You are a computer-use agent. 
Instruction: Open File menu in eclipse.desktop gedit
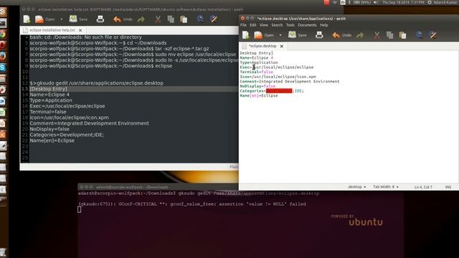point(243,25)
